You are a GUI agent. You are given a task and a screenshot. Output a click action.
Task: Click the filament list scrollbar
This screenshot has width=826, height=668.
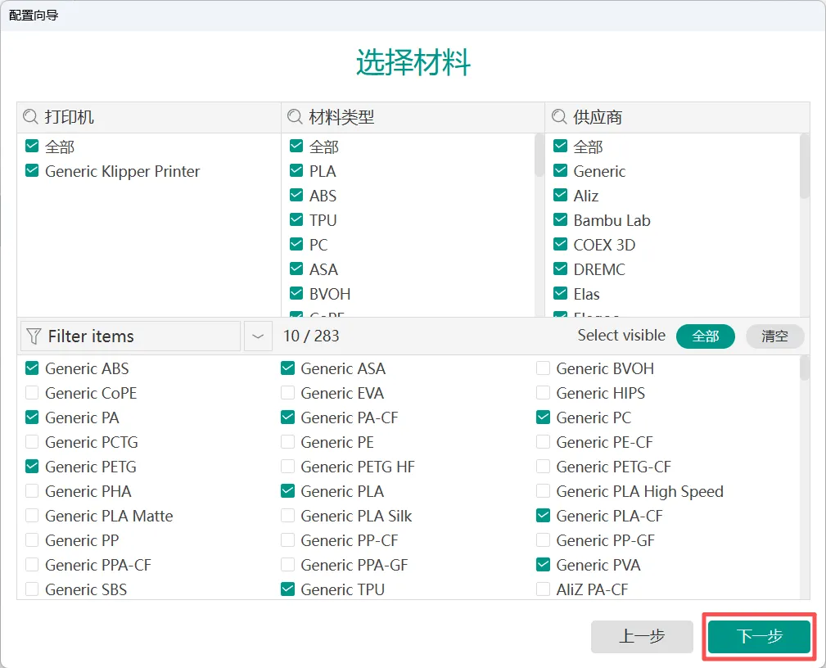point(804,368)
